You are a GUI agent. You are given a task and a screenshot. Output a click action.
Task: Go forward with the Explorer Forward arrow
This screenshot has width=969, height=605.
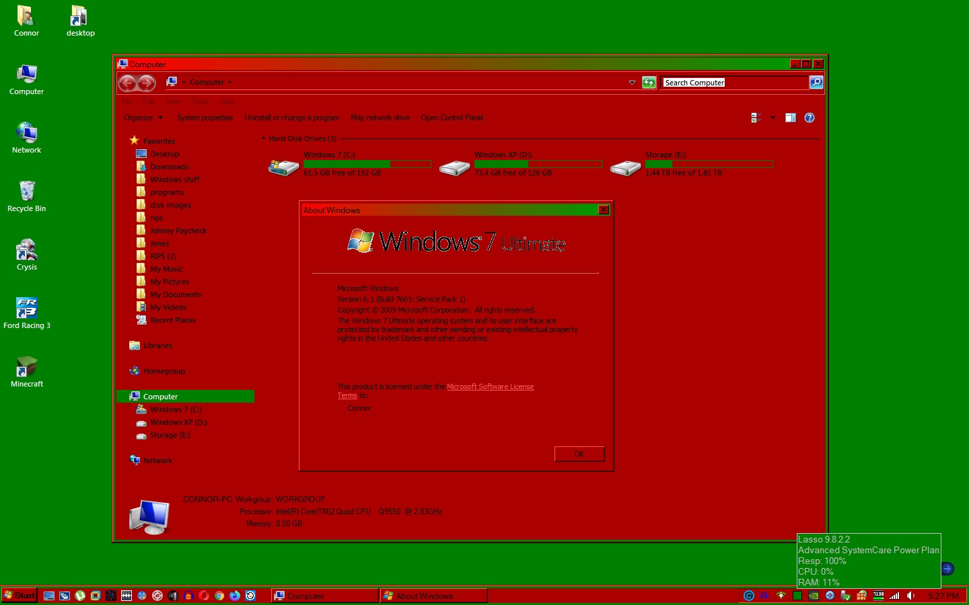(x=147, y=83)
